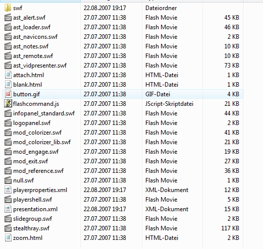Click the button.gif image file icon

8,94
